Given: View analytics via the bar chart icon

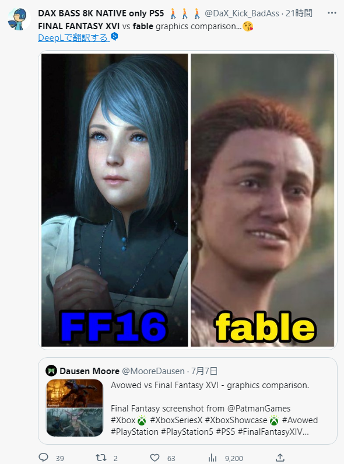Looking at the screenshot, I should (212, 458).
